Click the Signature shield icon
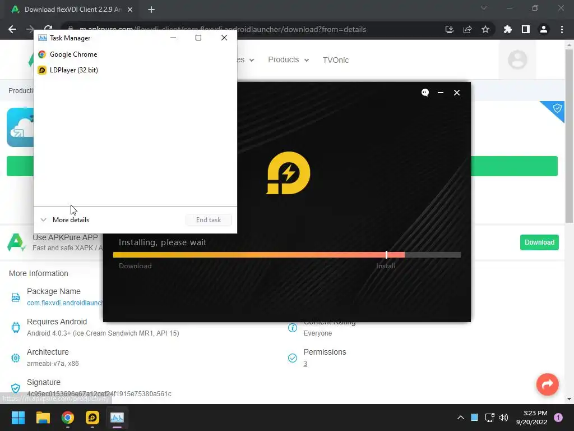 15,388
